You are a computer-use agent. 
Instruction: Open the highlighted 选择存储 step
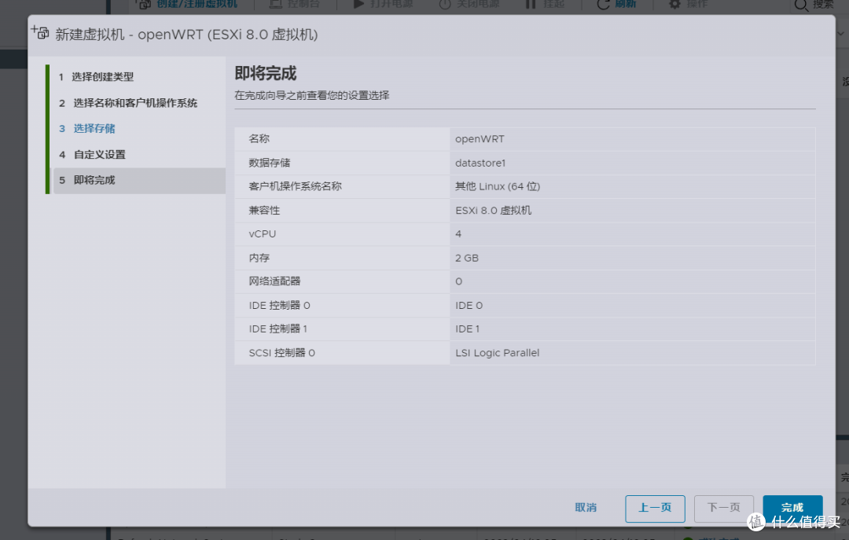click(98, 128)
